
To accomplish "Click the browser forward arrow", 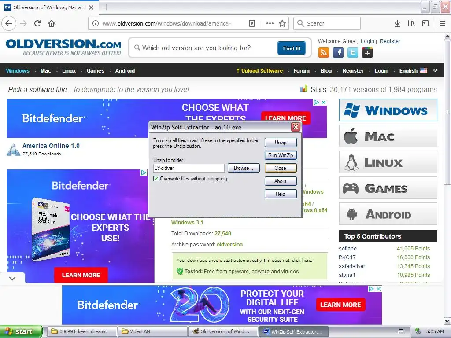I will click(x=23, y=23).
